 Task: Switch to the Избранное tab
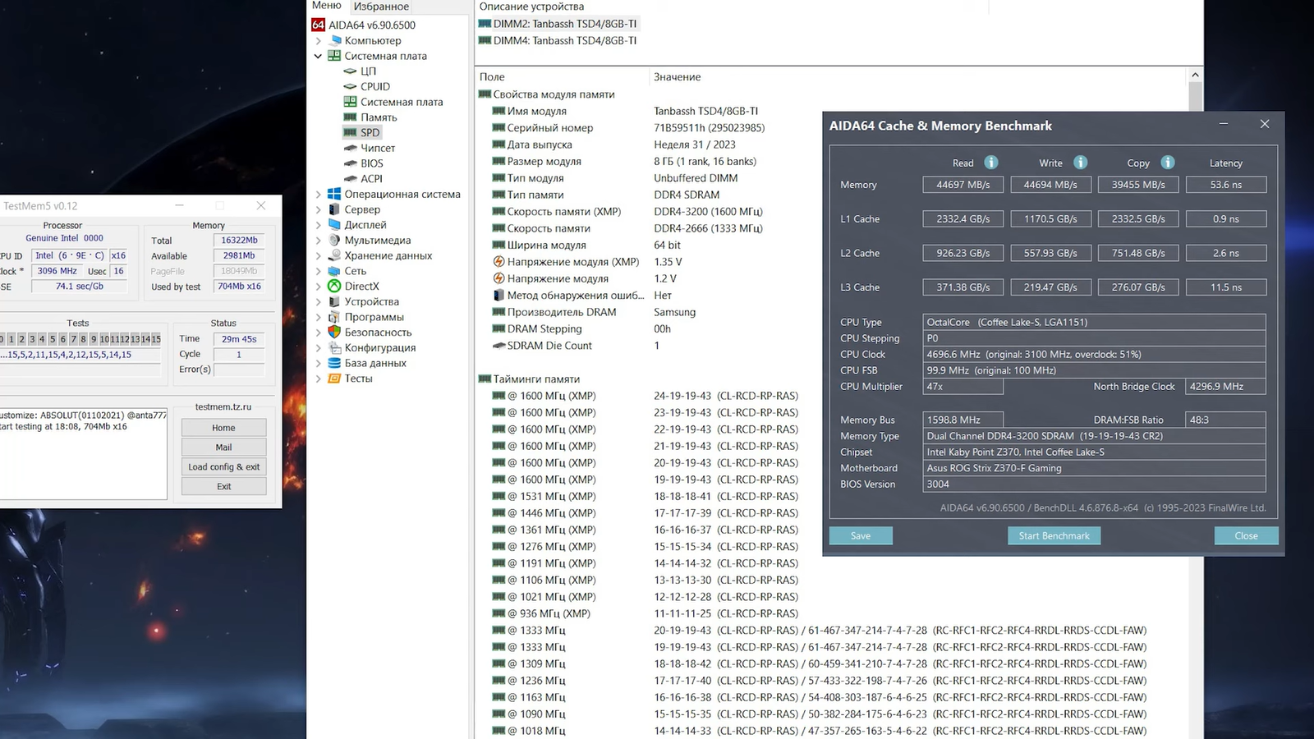tap(381, 7)
